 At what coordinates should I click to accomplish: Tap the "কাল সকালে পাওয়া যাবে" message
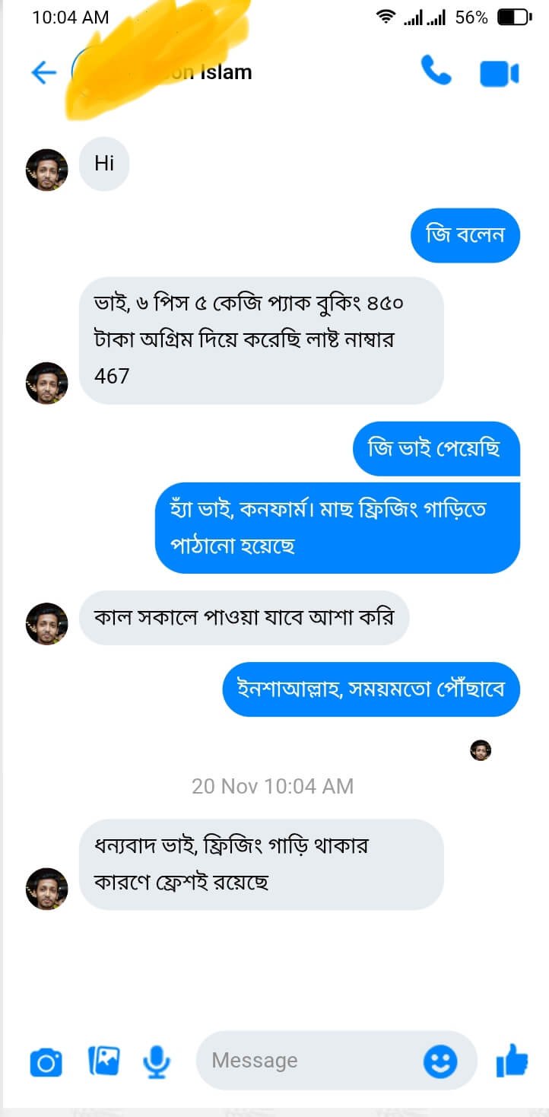pyautogui.click(x=244, y=617)
